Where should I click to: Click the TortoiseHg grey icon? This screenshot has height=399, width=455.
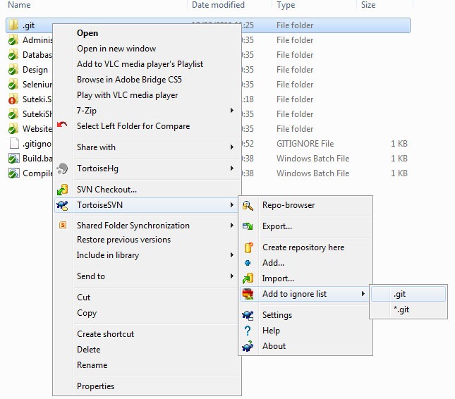[62, 168]
